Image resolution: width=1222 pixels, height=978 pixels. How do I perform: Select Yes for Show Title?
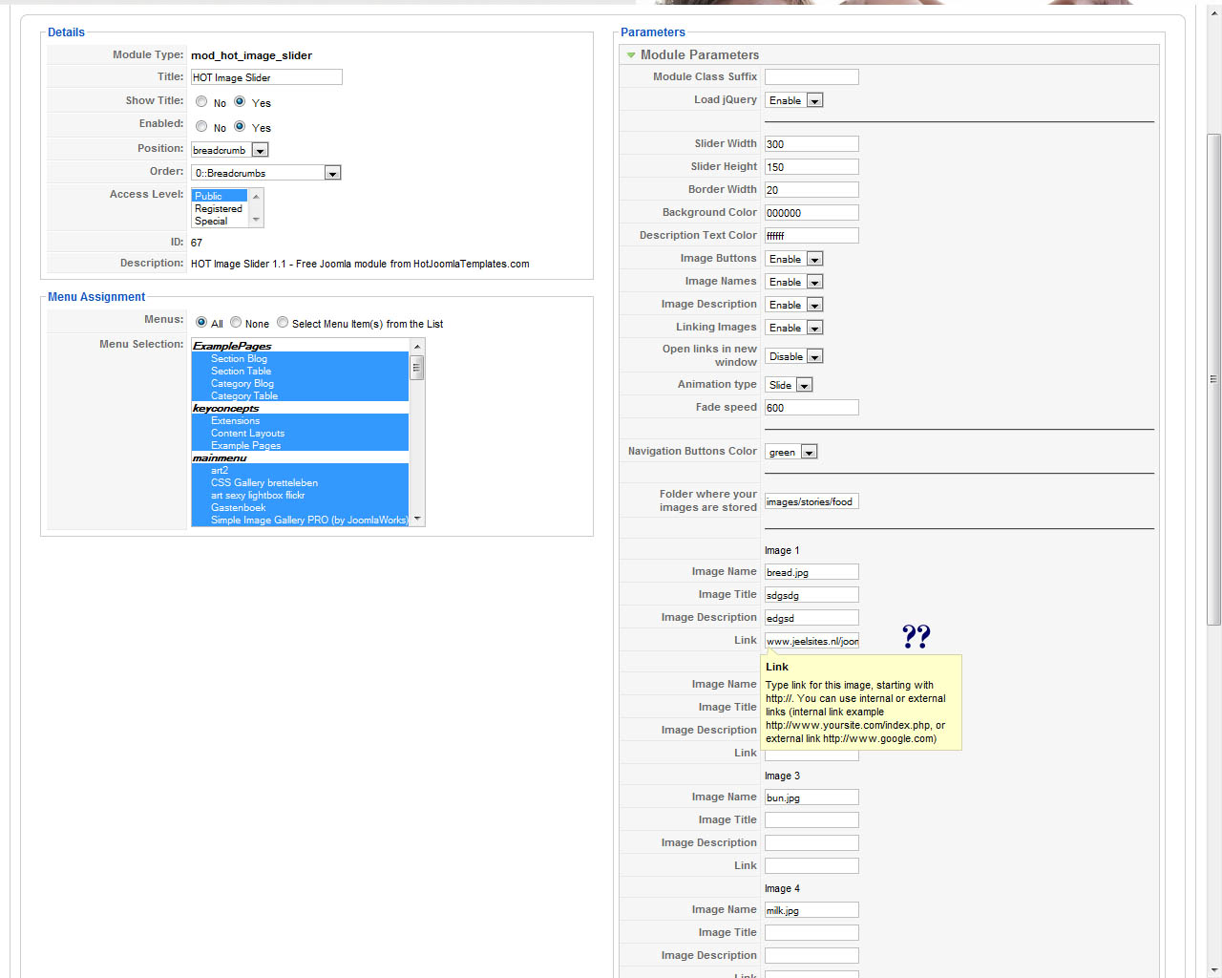[x=240, y=101]
